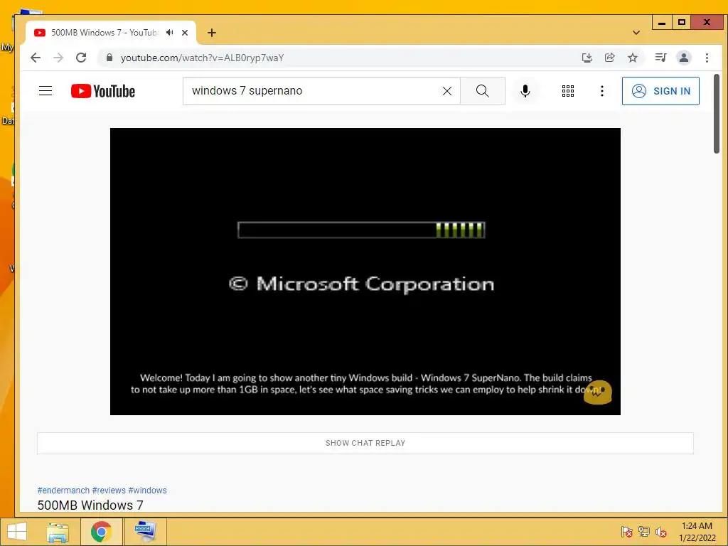Go to the YouTube home logo
Viewport: 728px width, 546px height.
[103, 91]
